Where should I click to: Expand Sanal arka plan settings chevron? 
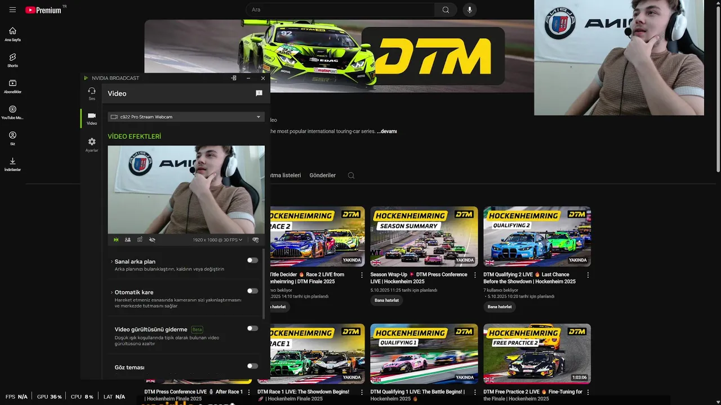pos(112,262)
